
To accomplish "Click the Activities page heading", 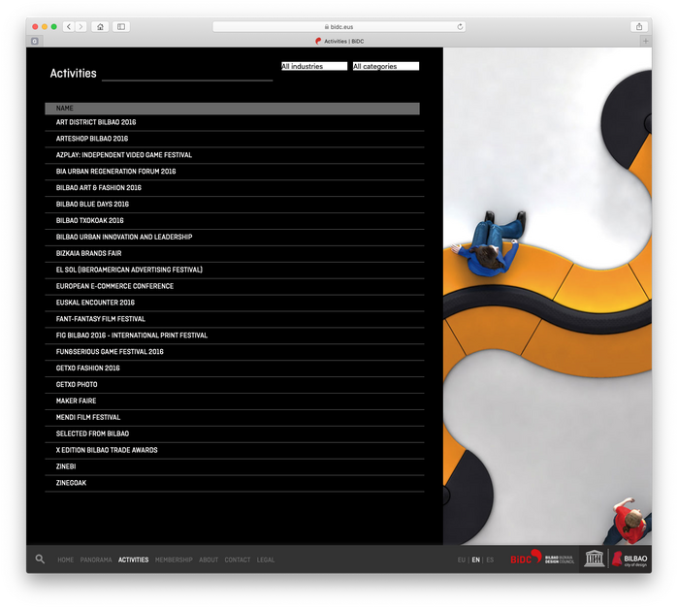I will [x=73, y=73].
